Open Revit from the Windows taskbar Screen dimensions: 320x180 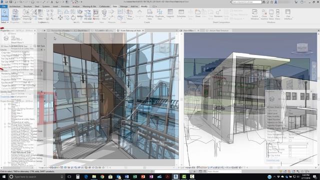[175, 176]
